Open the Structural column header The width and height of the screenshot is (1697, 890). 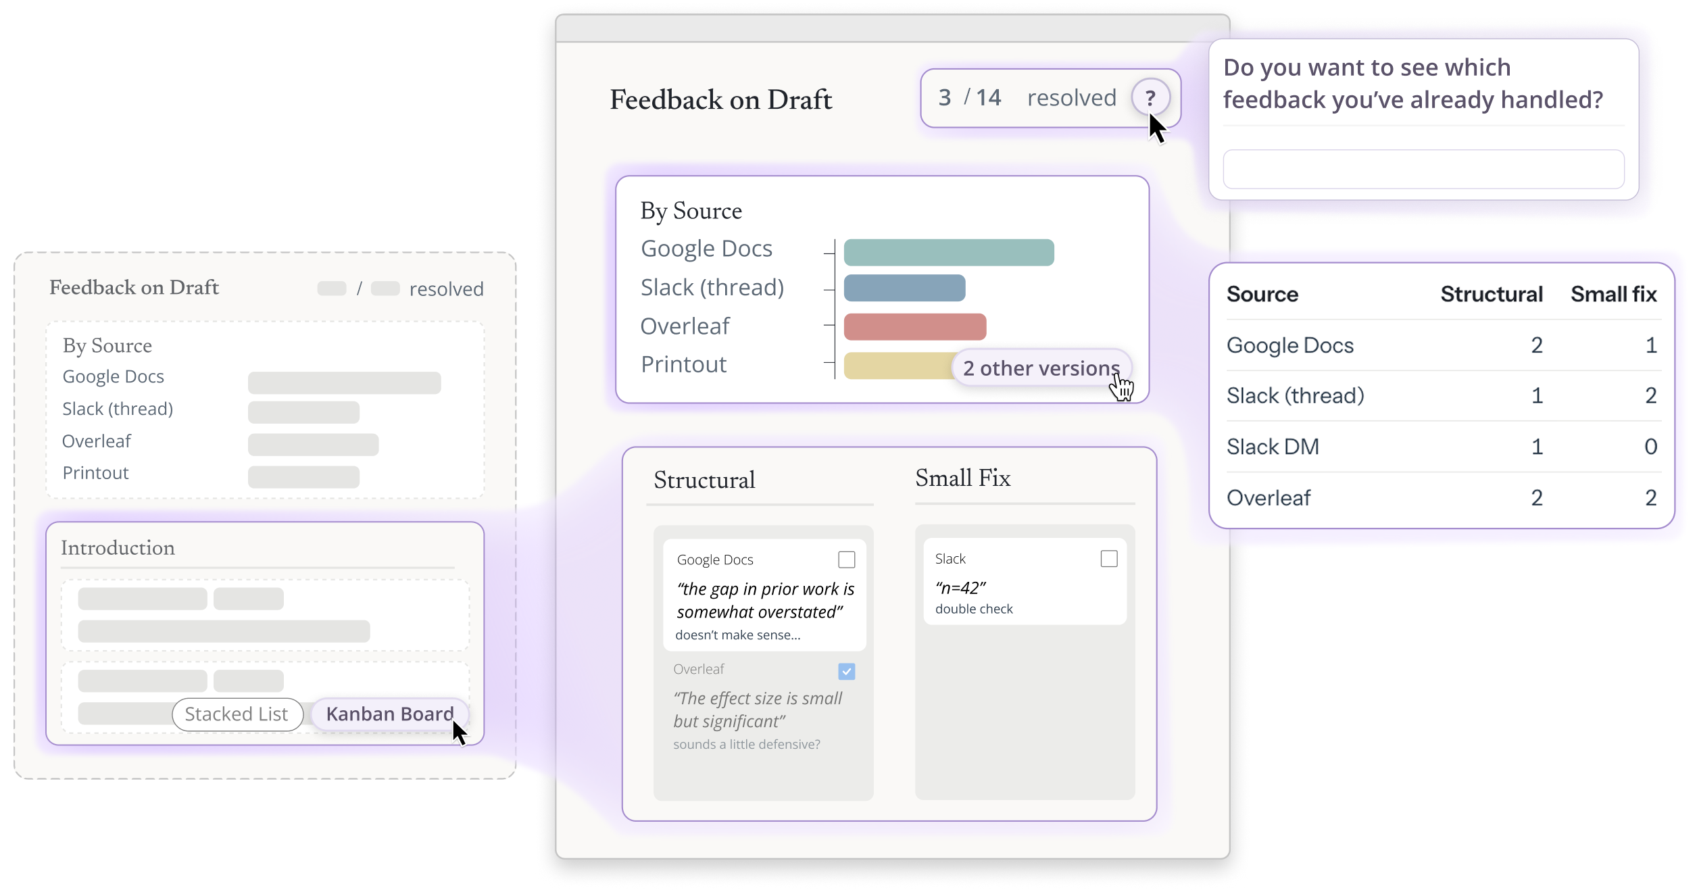coord(704,480)
